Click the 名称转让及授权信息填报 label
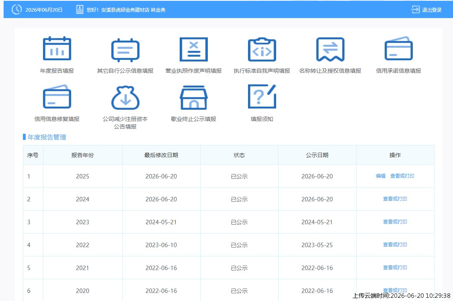453x301 pixels. [330, 71]
